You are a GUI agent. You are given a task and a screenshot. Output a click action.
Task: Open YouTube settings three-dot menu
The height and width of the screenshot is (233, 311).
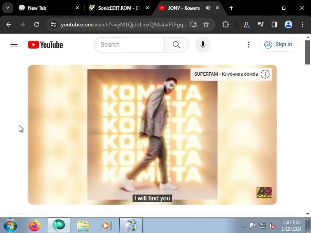pos(249,45)
